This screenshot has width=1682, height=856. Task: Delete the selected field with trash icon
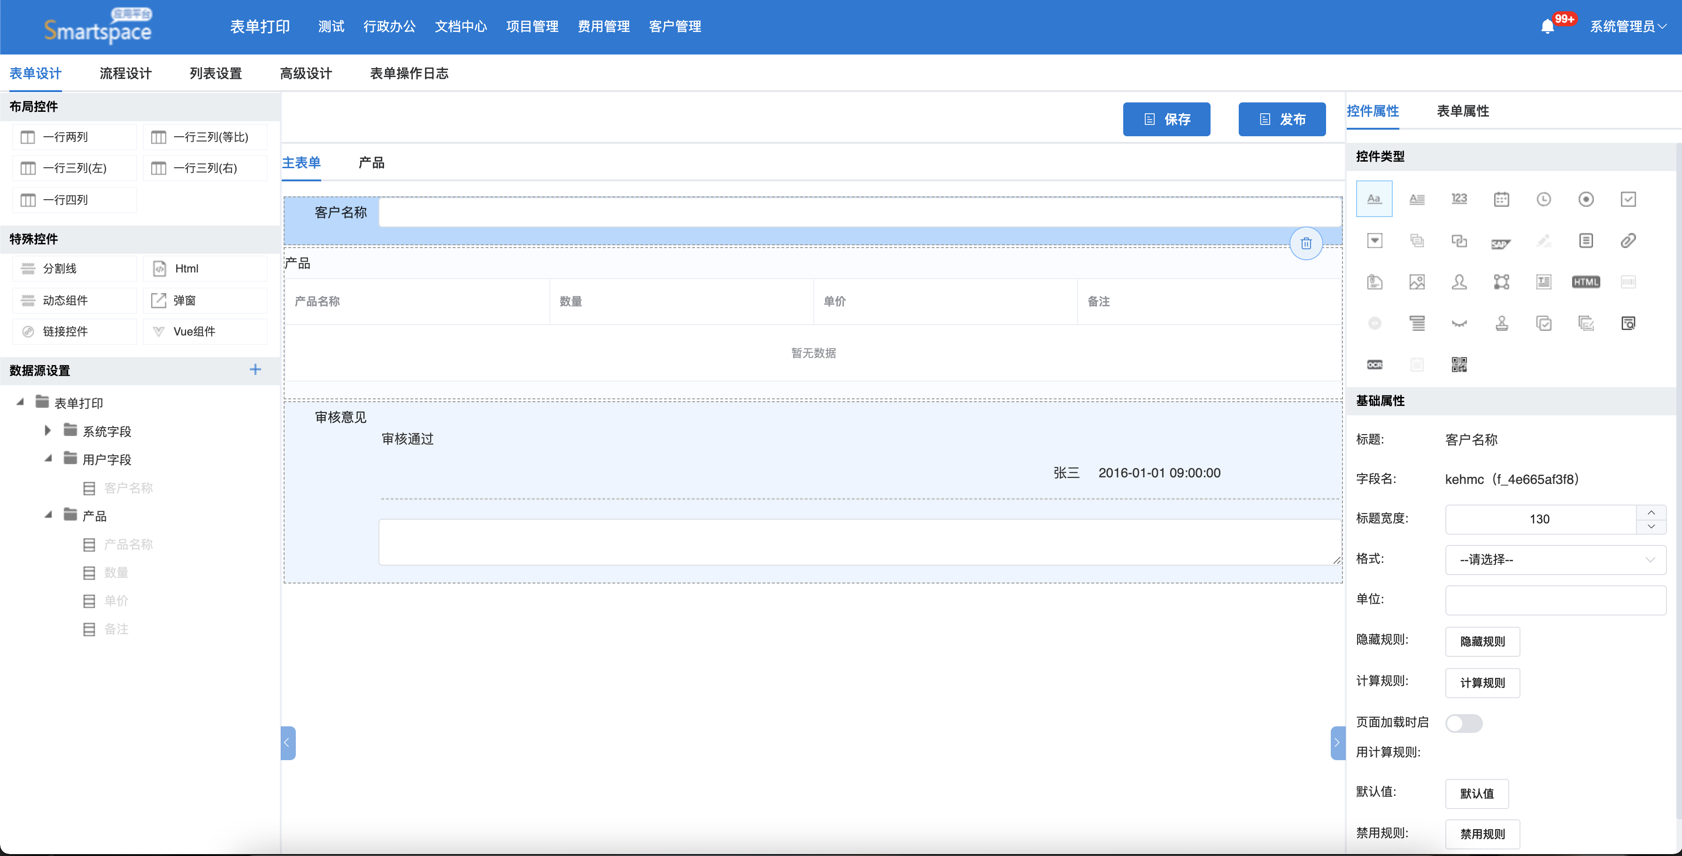(1306, 244)
